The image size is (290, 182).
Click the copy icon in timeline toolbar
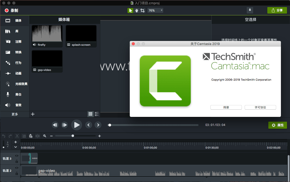click(x=24, y=136)
